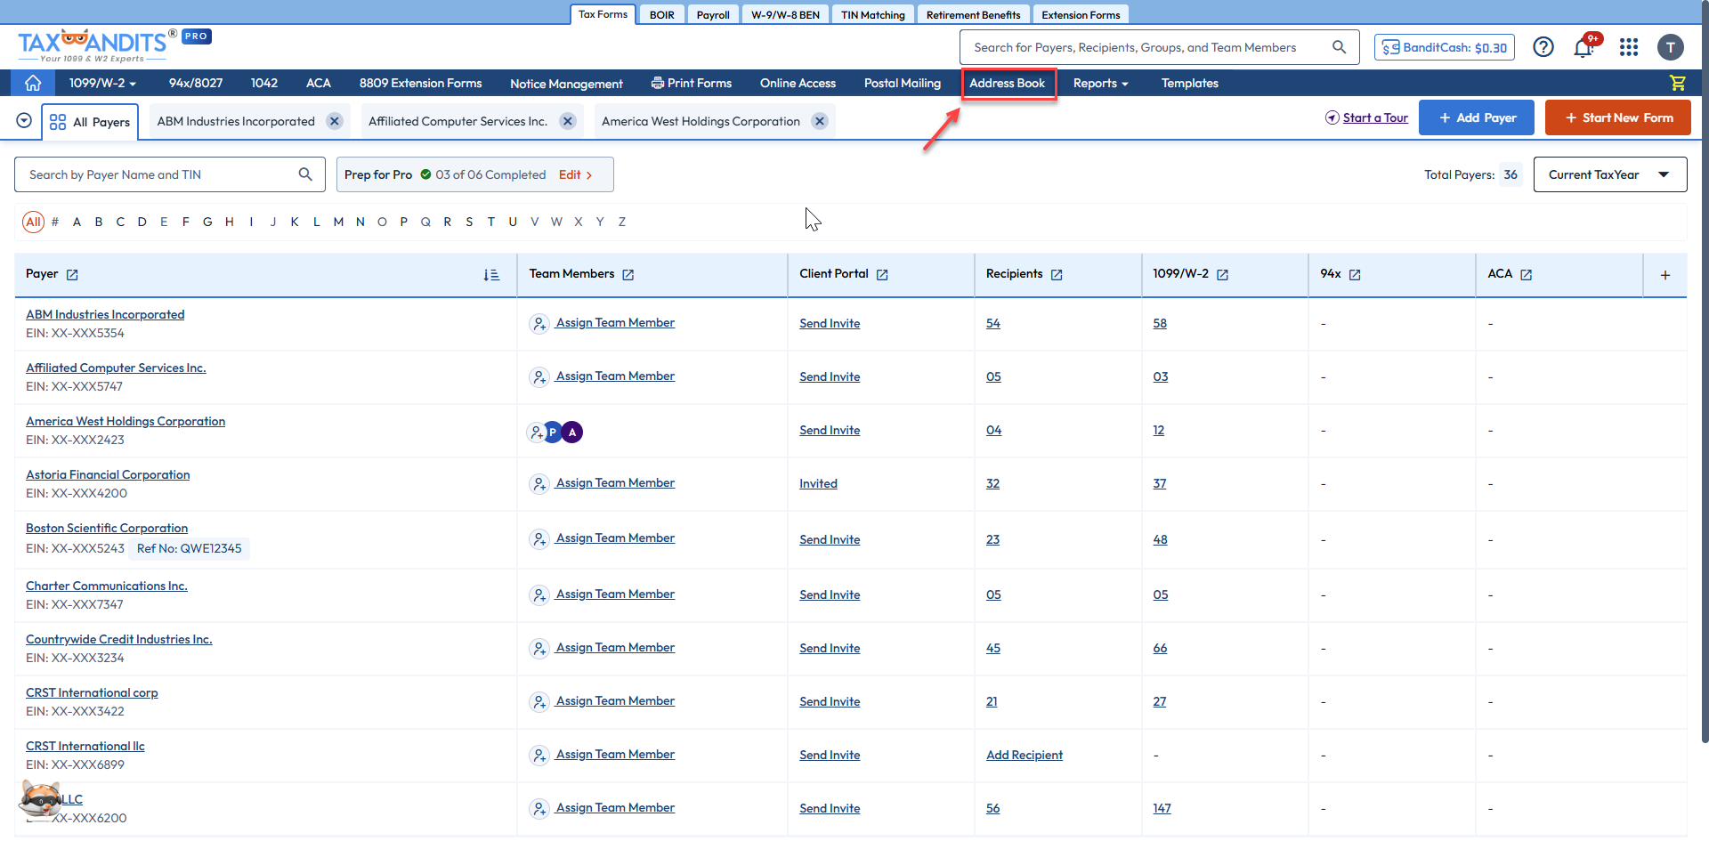This screenshot has height=841, width=1709.
Task: Open 94x column link icon
Action: point(1355,275)
